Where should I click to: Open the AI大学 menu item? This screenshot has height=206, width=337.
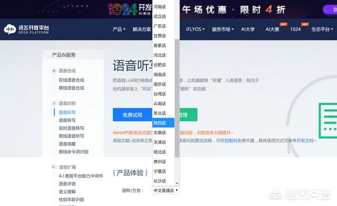point(248,30)
